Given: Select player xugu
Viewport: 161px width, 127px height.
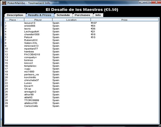Looking at the screenshot, I should point(27,69).
